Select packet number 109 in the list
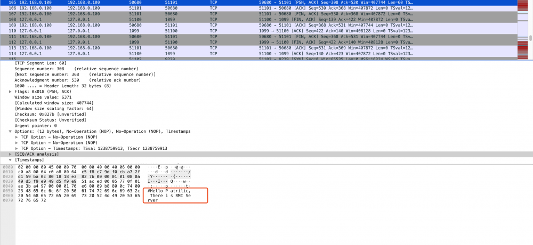Viewport: 533px width, 245px height. 259,25
